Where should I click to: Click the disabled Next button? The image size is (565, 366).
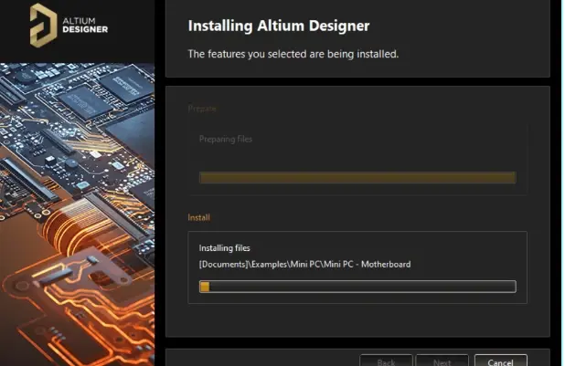pos(442,361)
